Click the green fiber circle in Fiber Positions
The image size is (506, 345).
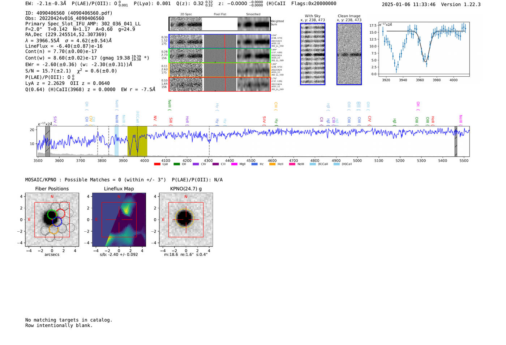(52, 214)
